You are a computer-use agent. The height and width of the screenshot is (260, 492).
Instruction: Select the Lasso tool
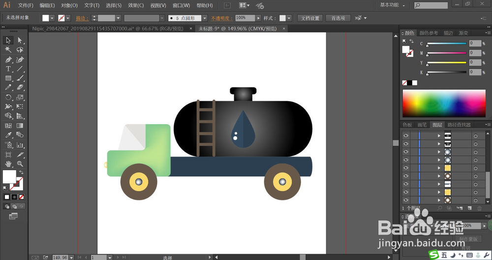pos(20,50)
